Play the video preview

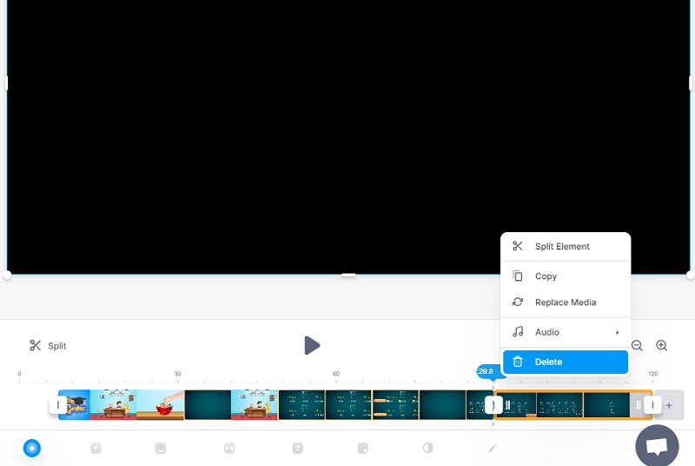(x=312, y=345)
